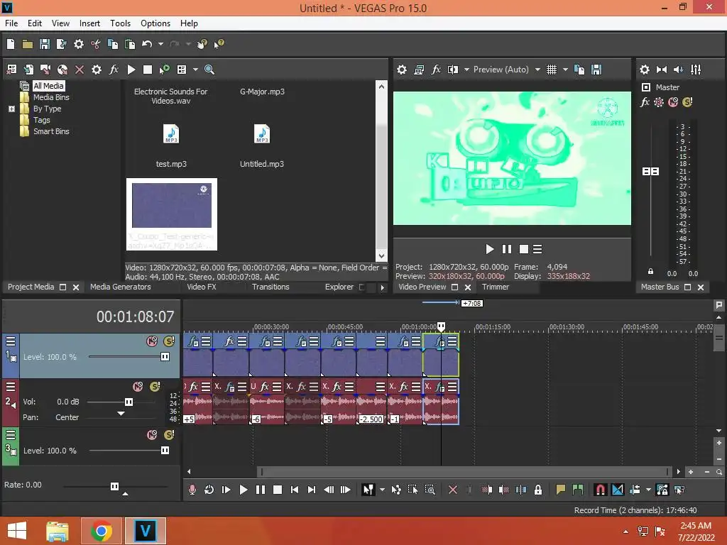Solo video track 1
727x545 pixels.
click(169, 341)
